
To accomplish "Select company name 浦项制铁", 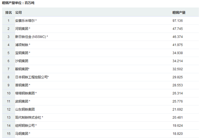I will [22, 45].
